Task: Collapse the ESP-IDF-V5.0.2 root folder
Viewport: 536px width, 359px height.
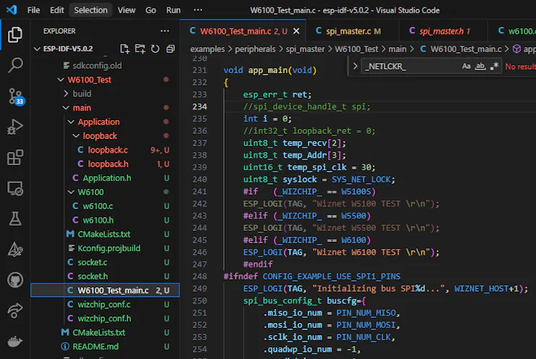Action: 37,48
